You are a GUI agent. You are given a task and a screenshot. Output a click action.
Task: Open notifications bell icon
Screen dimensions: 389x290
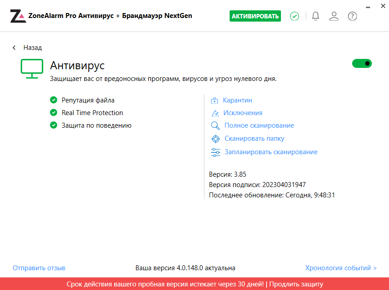tap(315, 16)
